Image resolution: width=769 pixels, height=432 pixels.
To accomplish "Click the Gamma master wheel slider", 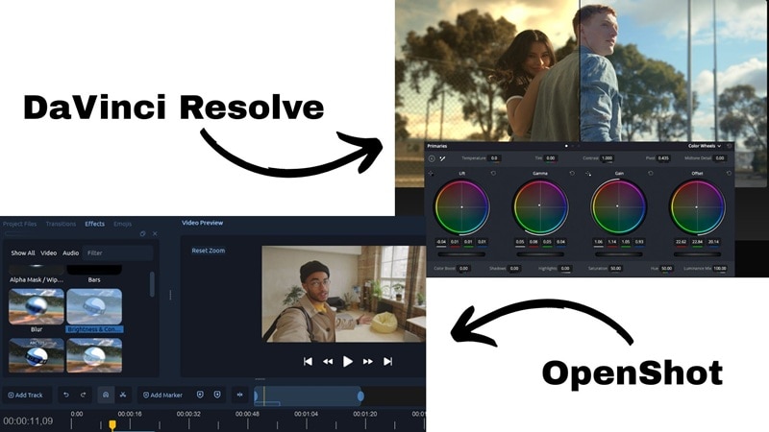I will (x=540, y=254).
